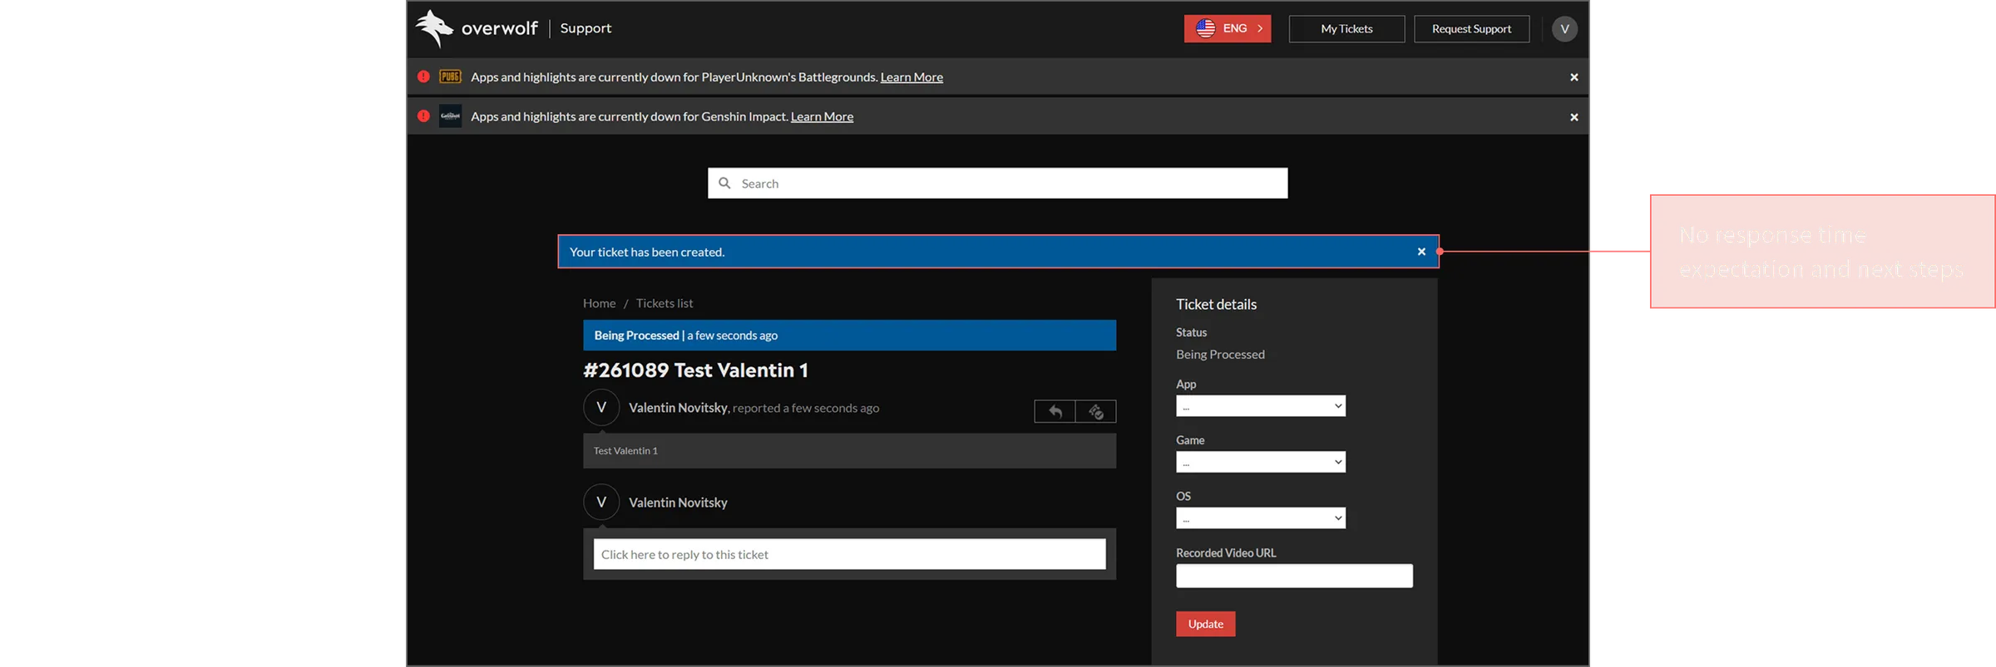Open the App dropdown
Viewport: 1996px width, 667px height.
click(x=1260, y=405)
